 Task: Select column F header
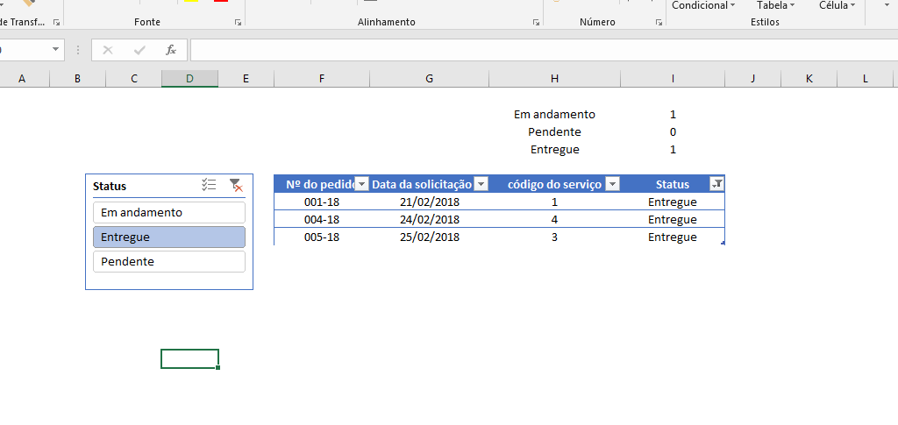point(322,78)
